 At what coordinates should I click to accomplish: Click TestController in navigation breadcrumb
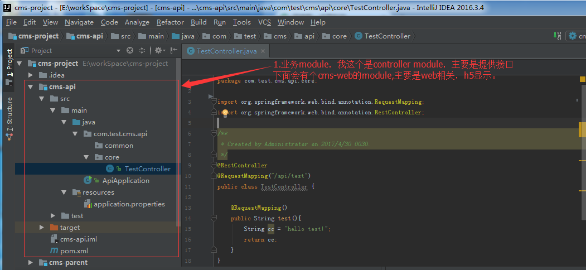click(x=383, y=36)
